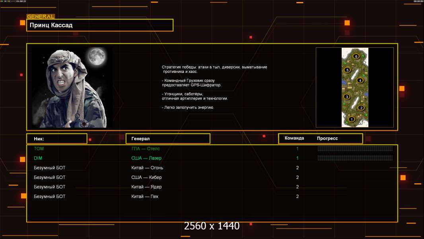The width and height of the screenshot is (424, 239).
Task: Click the Генерал column header
Action: (167, 139)
